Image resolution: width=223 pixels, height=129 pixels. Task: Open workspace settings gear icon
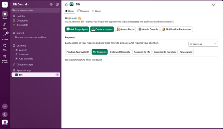[51, 4]
